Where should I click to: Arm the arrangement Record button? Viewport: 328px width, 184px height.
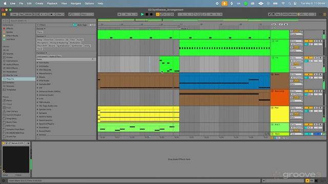[x=151, y=14]
